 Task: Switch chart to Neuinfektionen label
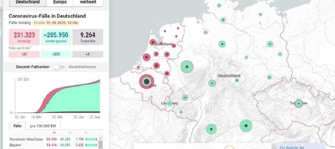point(82,67)
